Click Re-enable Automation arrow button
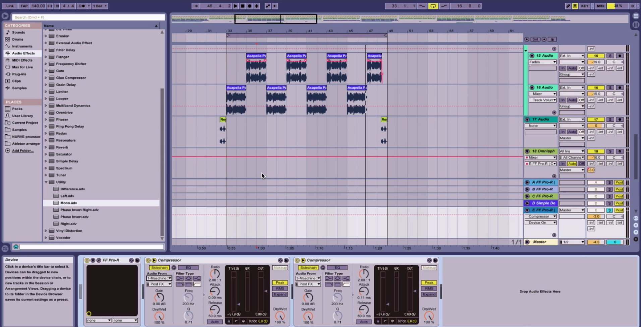Image resolution: width=641 pixels, height=327 pixels. (x=275, y=6)
